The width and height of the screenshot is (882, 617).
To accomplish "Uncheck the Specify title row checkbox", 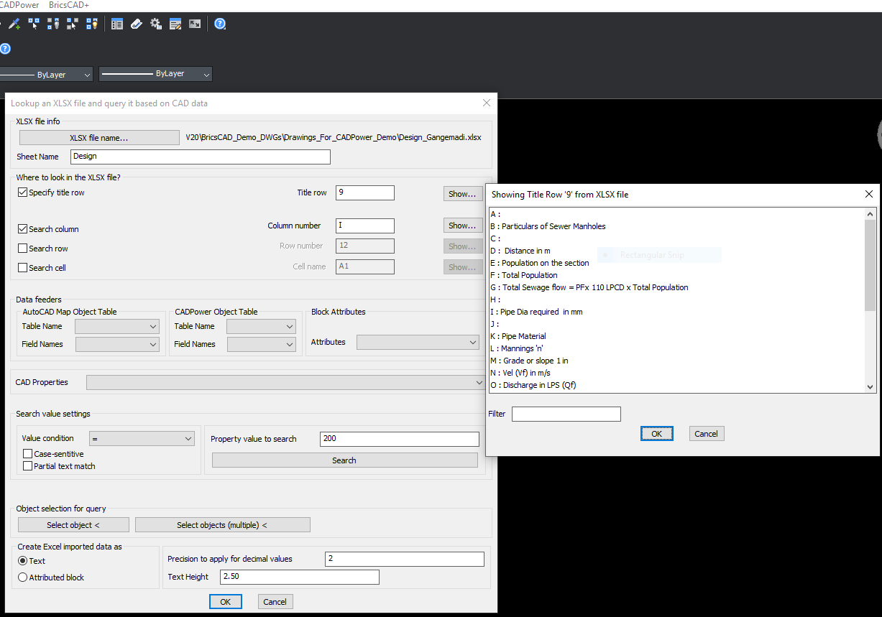I will [23, 192].
